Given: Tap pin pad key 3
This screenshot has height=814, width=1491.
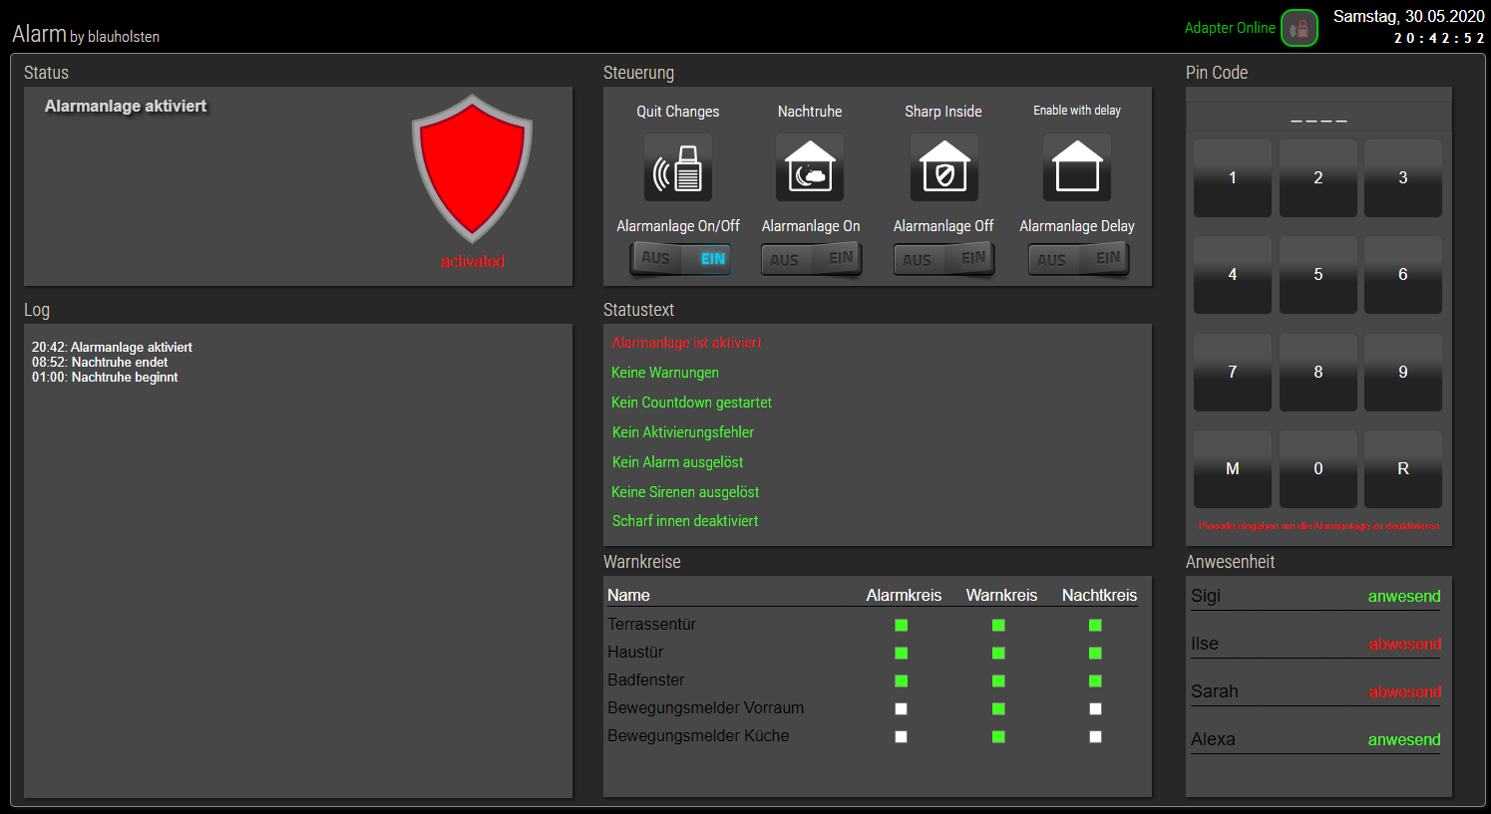Looking at the screenshot, I should click(x=1403, y=178).
